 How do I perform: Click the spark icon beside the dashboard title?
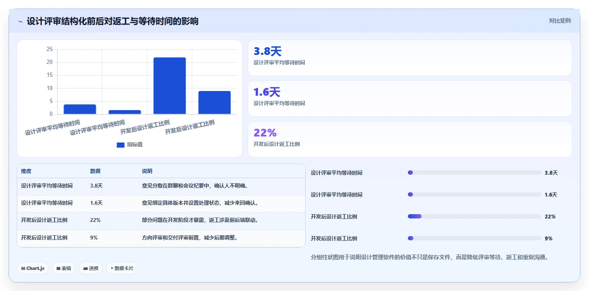tap(20, 21)
